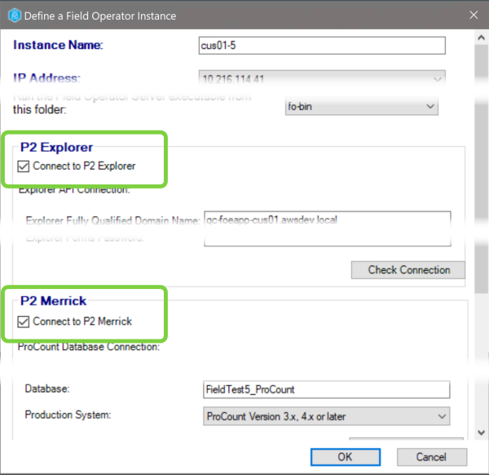Open the Production System dropdown
The height and width of the screenshot is (475, 489).
click(x=326, y=416)
